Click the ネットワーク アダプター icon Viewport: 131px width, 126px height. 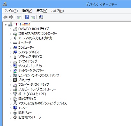coord(15,71)
